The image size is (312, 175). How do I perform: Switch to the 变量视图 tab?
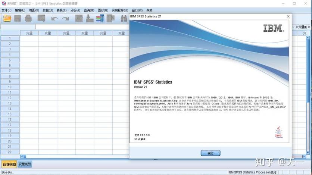pyautogui.click(x=25, y=164)
